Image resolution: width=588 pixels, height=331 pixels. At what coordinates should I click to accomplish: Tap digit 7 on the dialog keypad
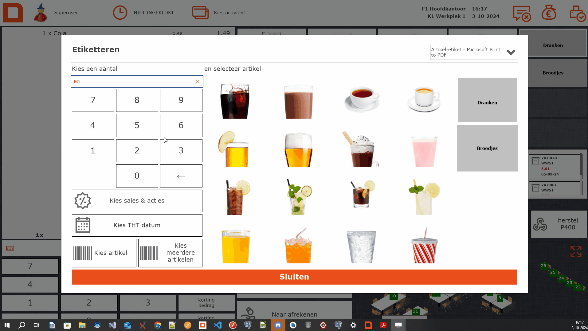(x=93, y=100)
